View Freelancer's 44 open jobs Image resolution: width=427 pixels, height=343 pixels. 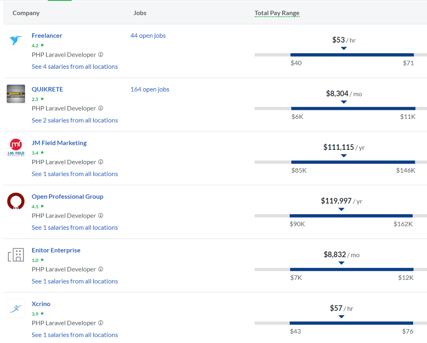pos(148,36)
